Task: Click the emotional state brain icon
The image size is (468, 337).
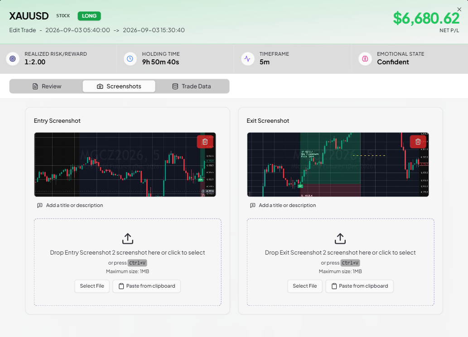Action: (x=365, y=59)
